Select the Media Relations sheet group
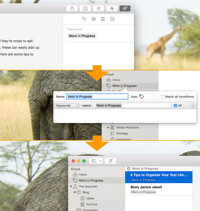Image resolution: width=200 pixels, height=211 pixels. point(128,127)
